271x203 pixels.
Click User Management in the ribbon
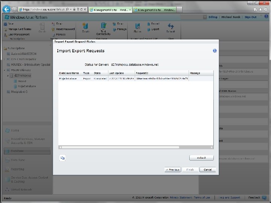17,35
